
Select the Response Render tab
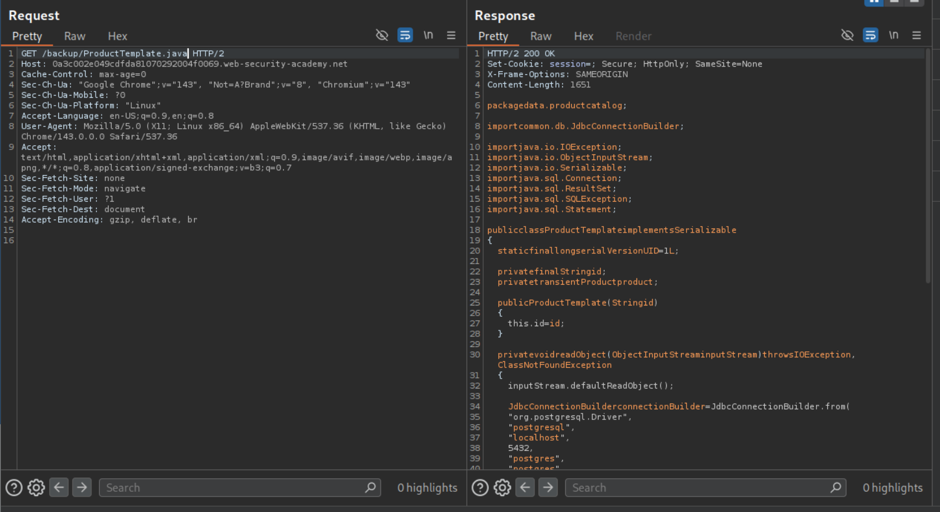[633, 36]
